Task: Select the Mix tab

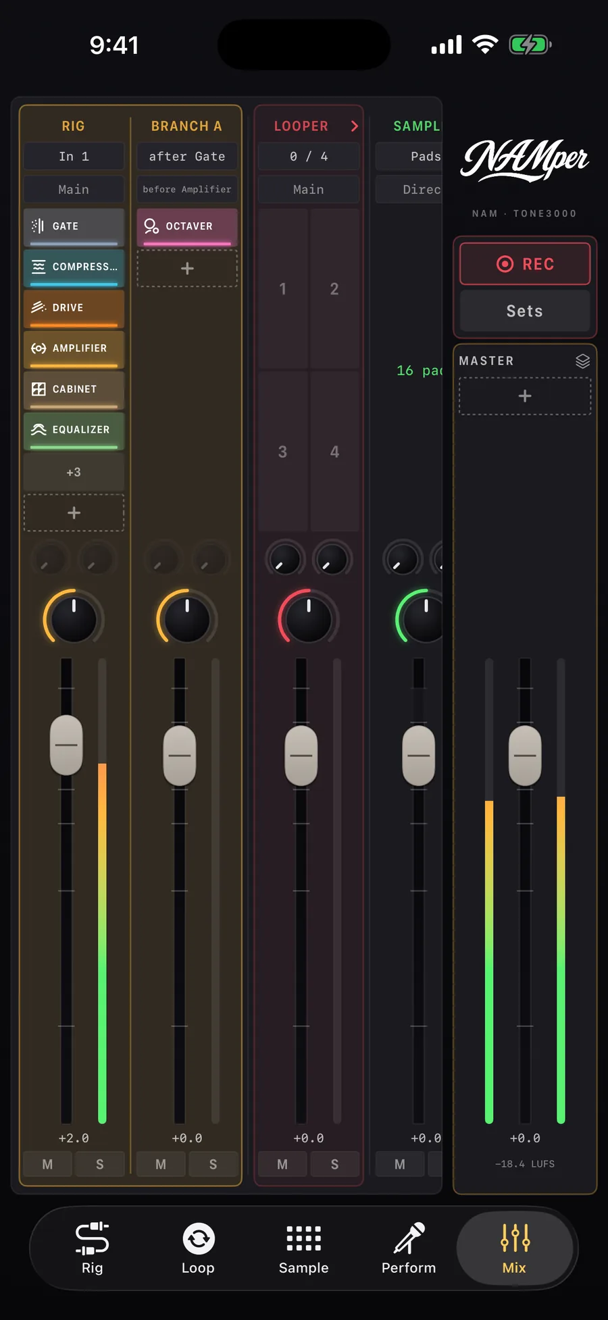Action: click(515, 1248)
